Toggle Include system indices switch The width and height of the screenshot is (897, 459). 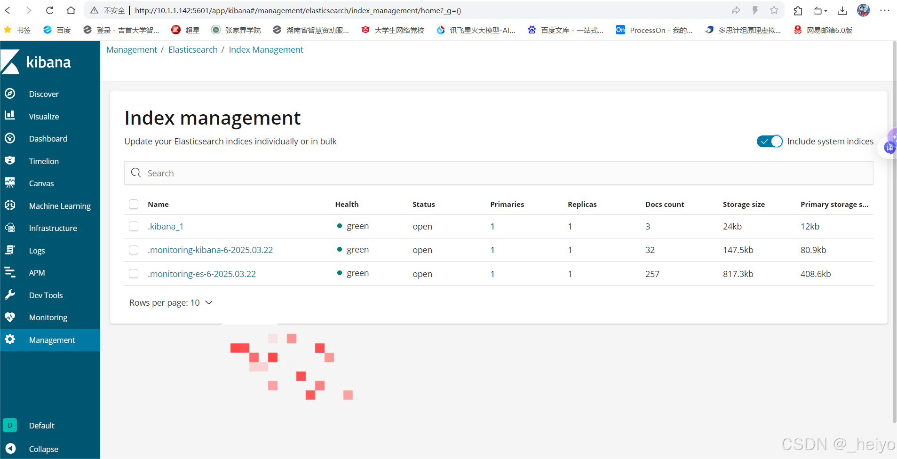pos(770,141)
